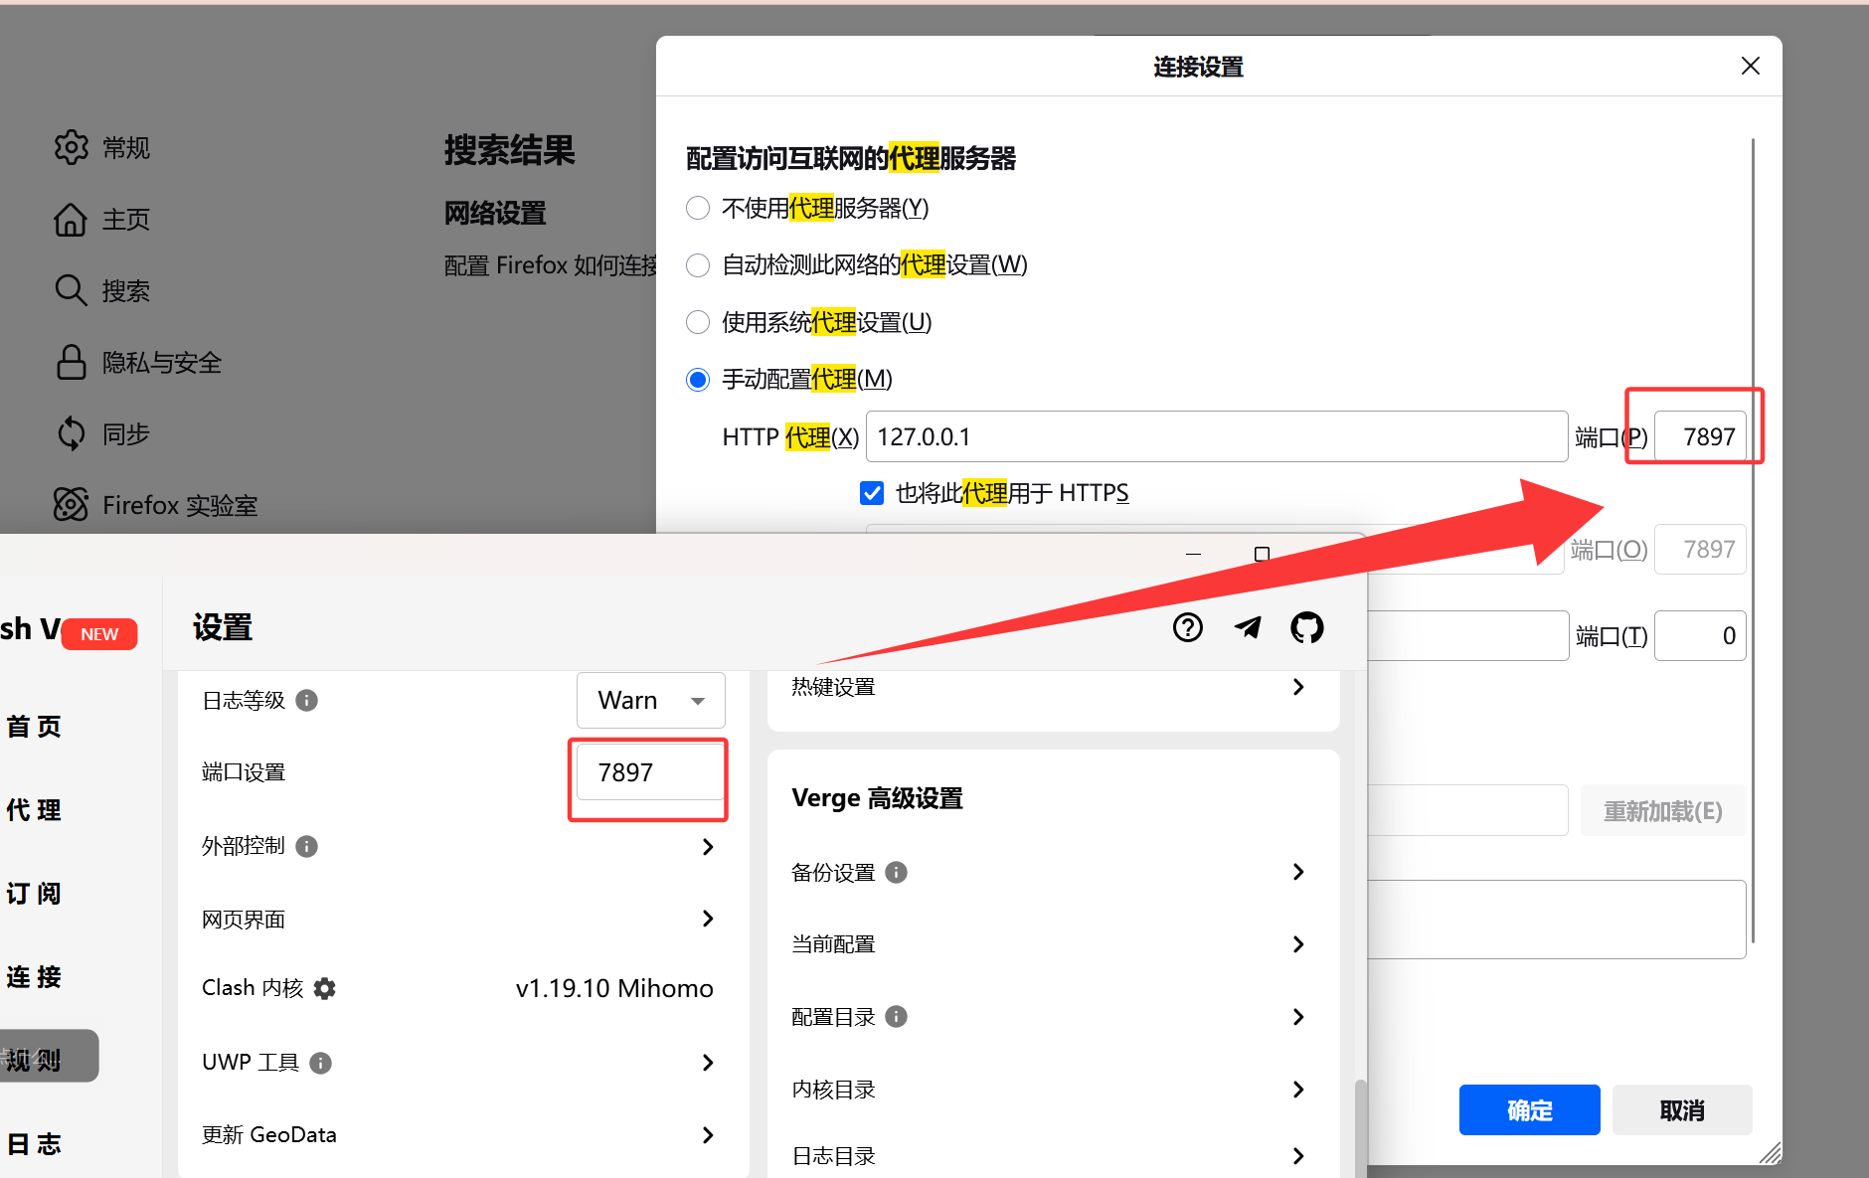The width and height of the screenshot is (1869, 1178).
Task: Click the help question-mark icon in Clash Verge
Action: click(1188, 627)
